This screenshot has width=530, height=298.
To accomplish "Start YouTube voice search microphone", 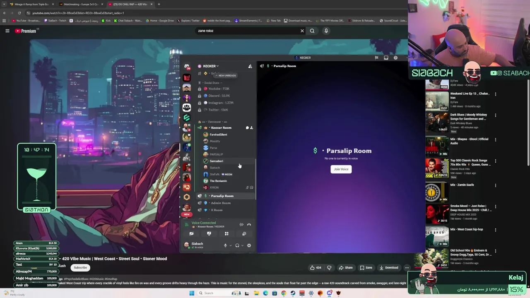I will click(326, 31).
